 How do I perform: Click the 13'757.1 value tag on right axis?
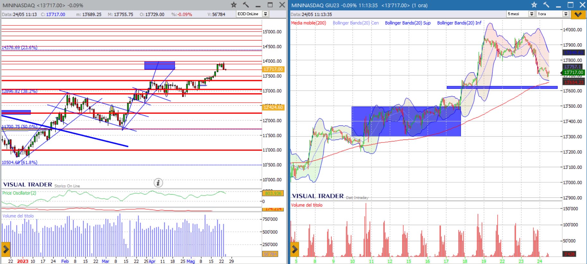(x=572, y=67)
